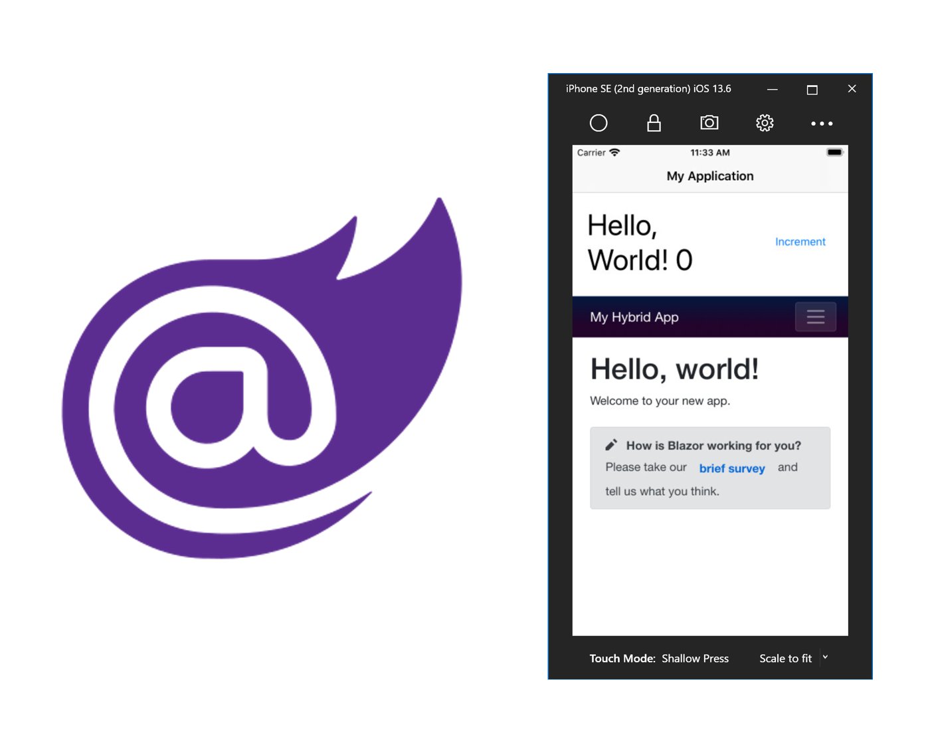Click the pencil icon on the survey card
The height and width of the screenshot is (754, 930).
click(x=612, y=445)
